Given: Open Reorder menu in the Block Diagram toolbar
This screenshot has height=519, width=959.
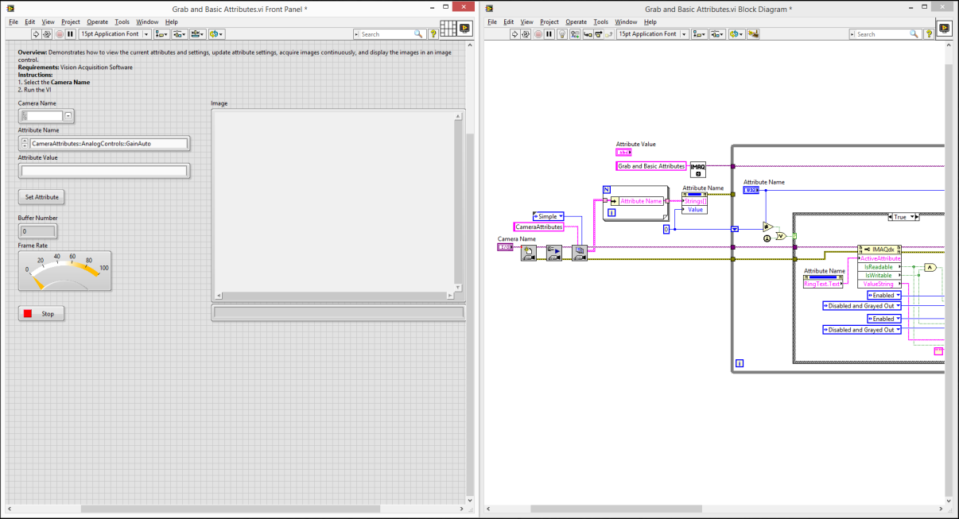Looking at the screenshot, I should coord(736,34).
